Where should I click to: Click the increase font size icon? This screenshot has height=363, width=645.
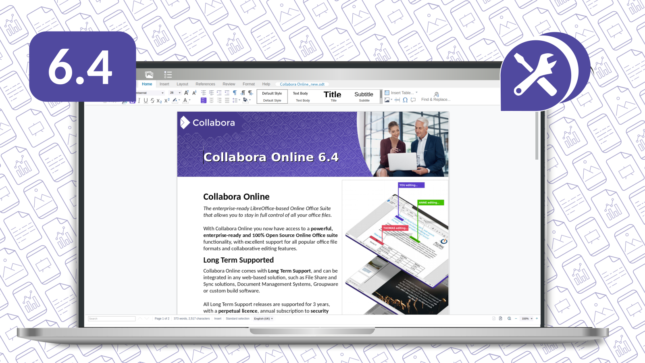pos(186,93)
